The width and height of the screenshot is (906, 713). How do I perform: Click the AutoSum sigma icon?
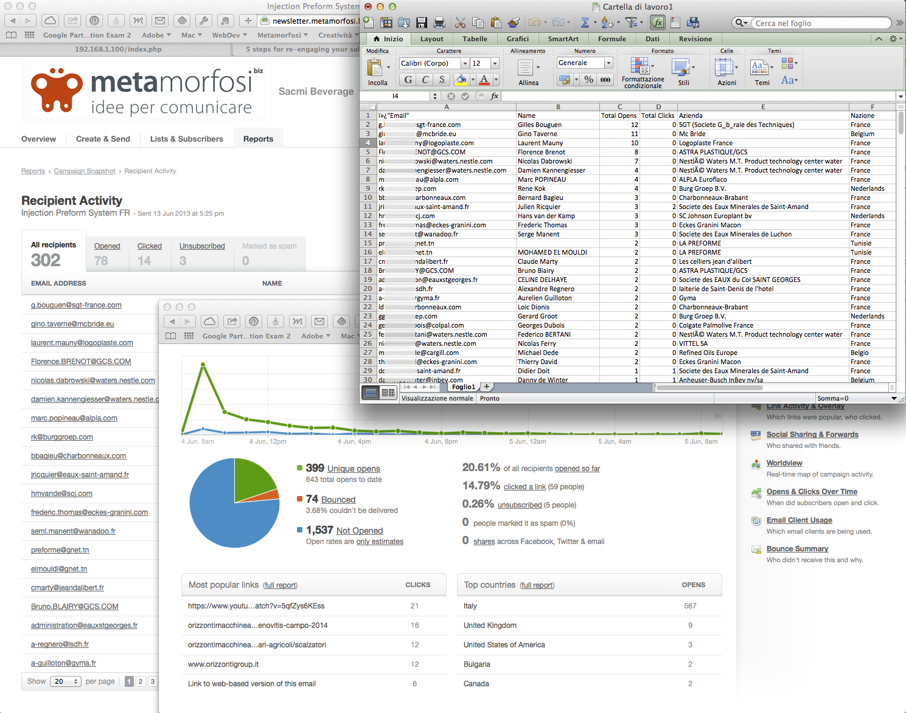point(585,23)
